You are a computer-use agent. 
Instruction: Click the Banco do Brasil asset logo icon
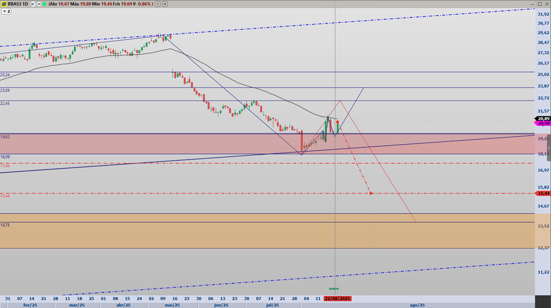coord(4,4)
